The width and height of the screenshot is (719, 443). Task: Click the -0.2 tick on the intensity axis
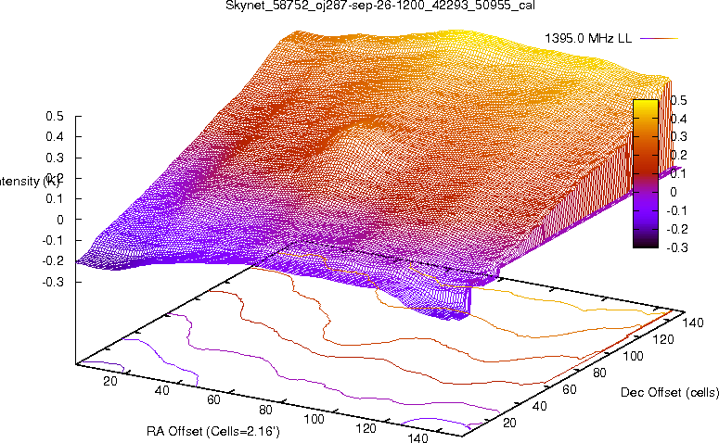click(53, 261)
